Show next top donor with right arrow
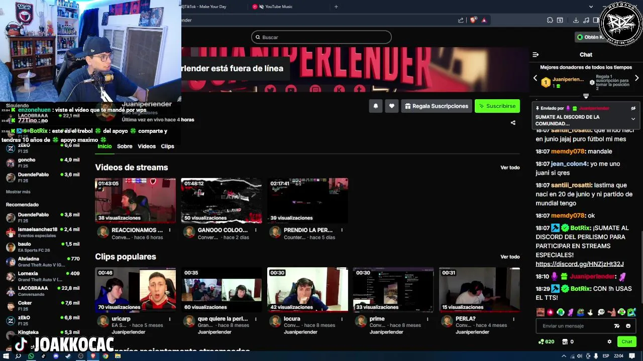This screenshot has width=643, height=361. pos(636,78)
